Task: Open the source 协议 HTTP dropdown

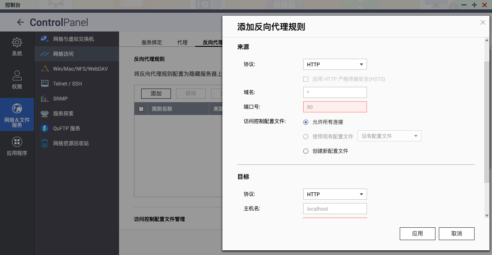Action: 335,64
